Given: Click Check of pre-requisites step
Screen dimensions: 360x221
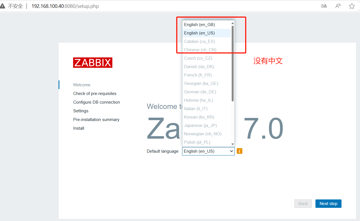Looking at the screenshot, I should (95, 94).
